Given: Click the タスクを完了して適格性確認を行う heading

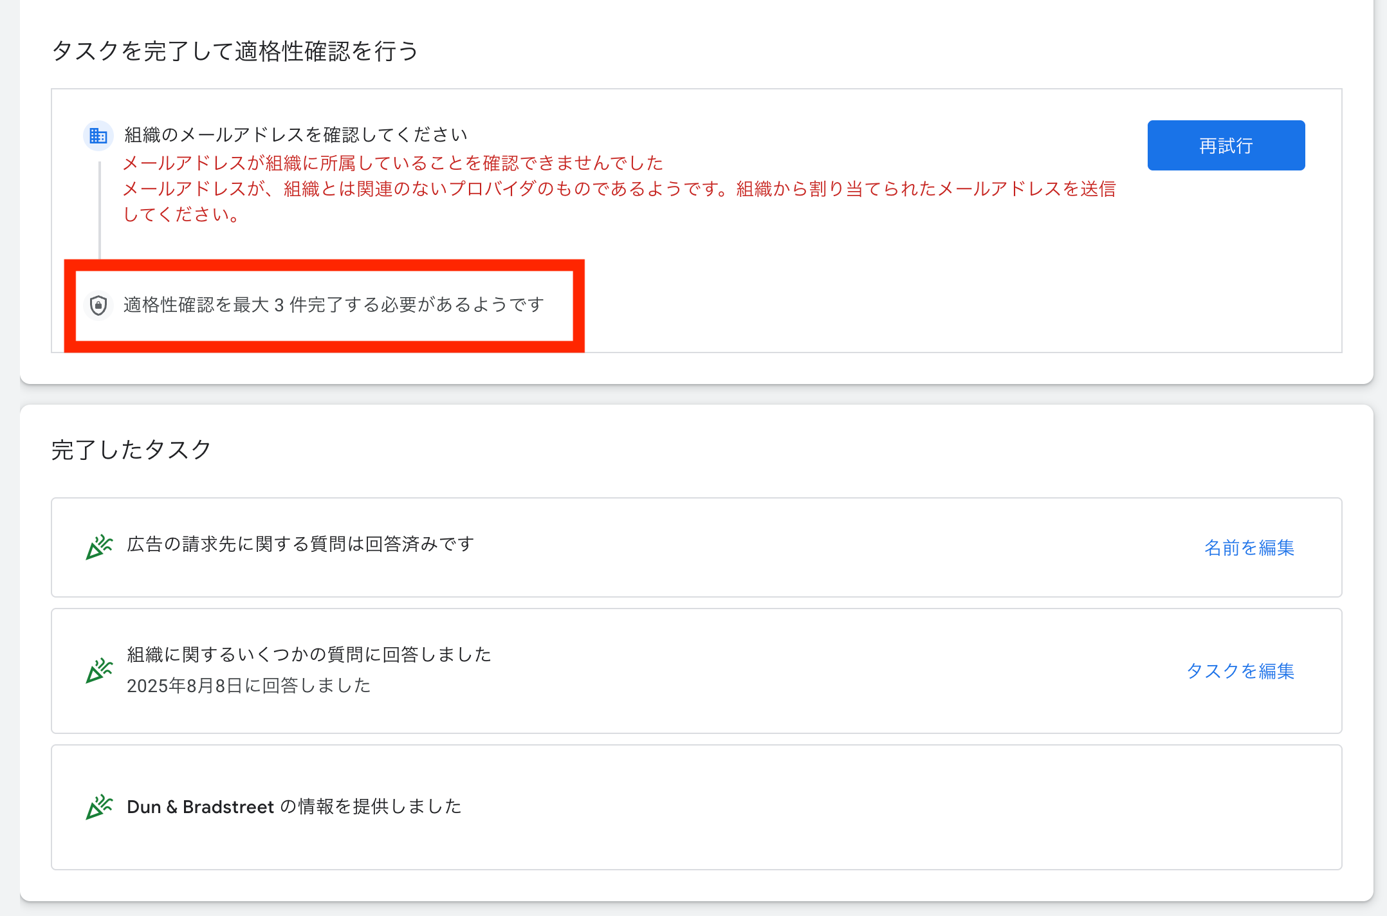Looking at the screenshot, I should tap(235, 51).
